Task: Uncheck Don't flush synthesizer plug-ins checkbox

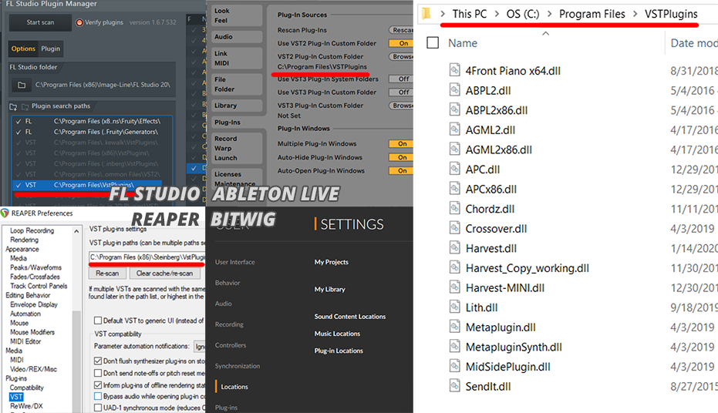Action: (x=97, y=361)
